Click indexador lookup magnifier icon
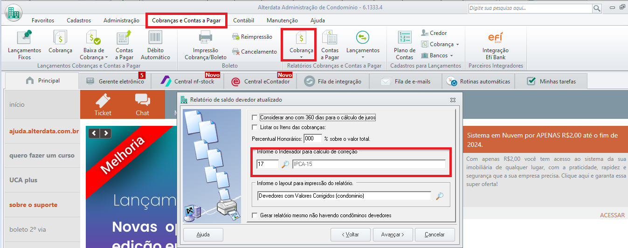 [285, 164]
